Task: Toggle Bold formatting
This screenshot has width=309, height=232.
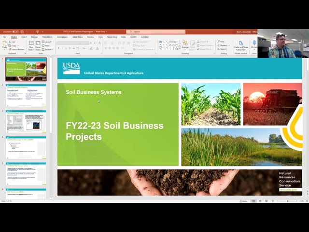Action: 58,48
